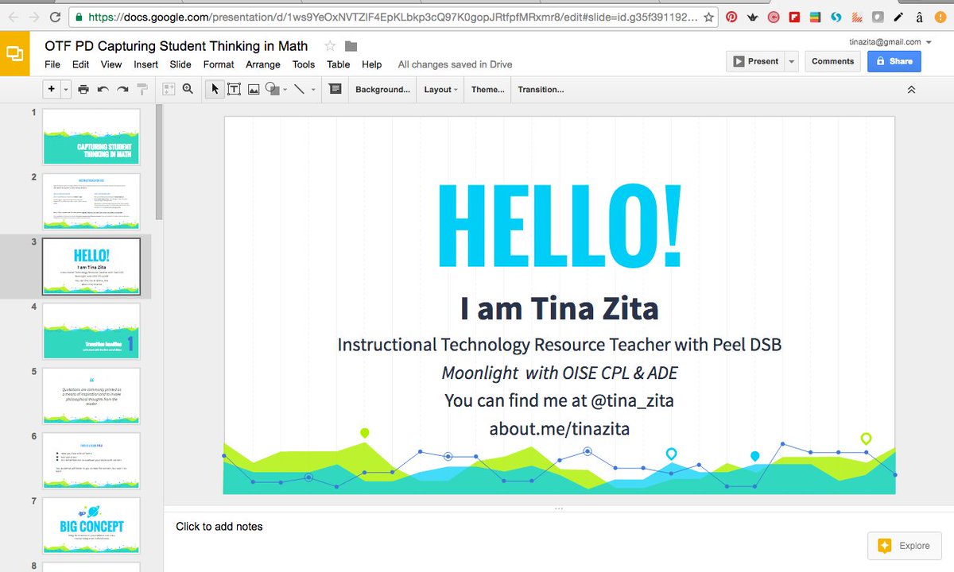Image resolution: width=954 pixels, height=572 pixels.
Task: Click the Comments button
Action: coord(832,61)
